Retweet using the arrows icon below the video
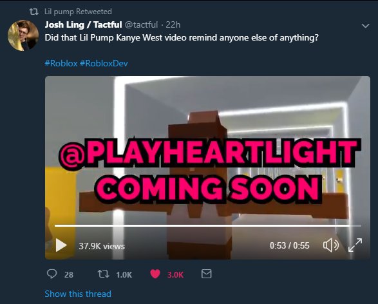Viewport: 378px width, 304px height. click(x=104, y=274)
